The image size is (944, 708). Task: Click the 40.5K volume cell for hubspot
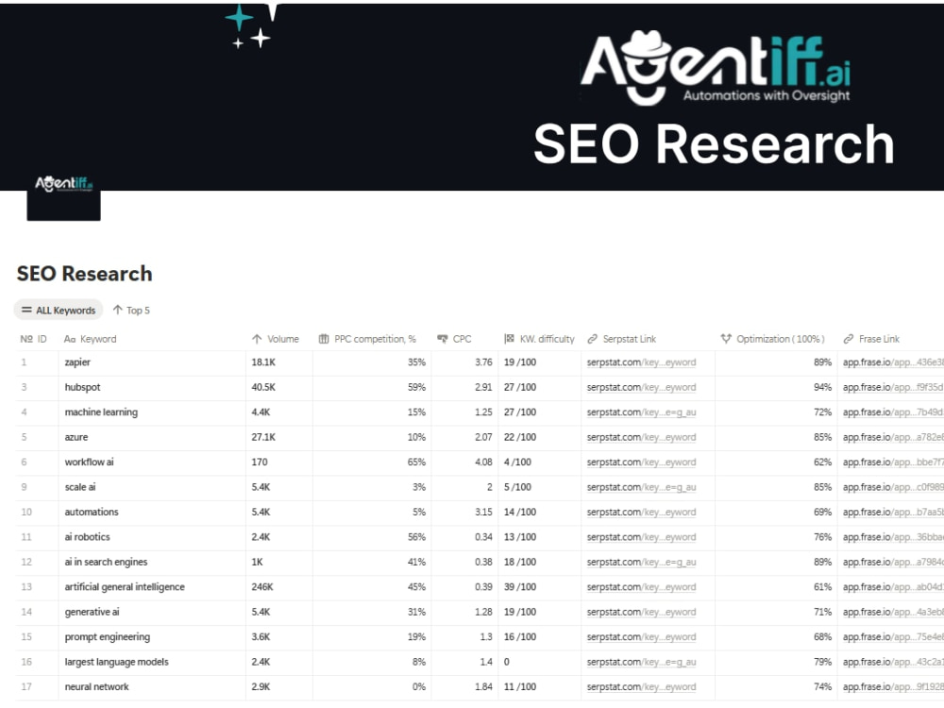point(278,387)
